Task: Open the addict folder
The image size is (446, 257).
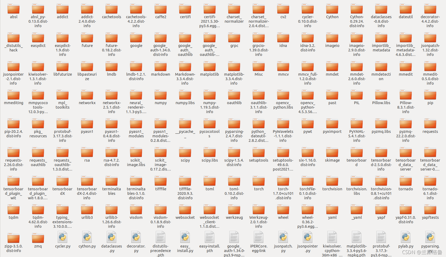Action: [62, 9]
